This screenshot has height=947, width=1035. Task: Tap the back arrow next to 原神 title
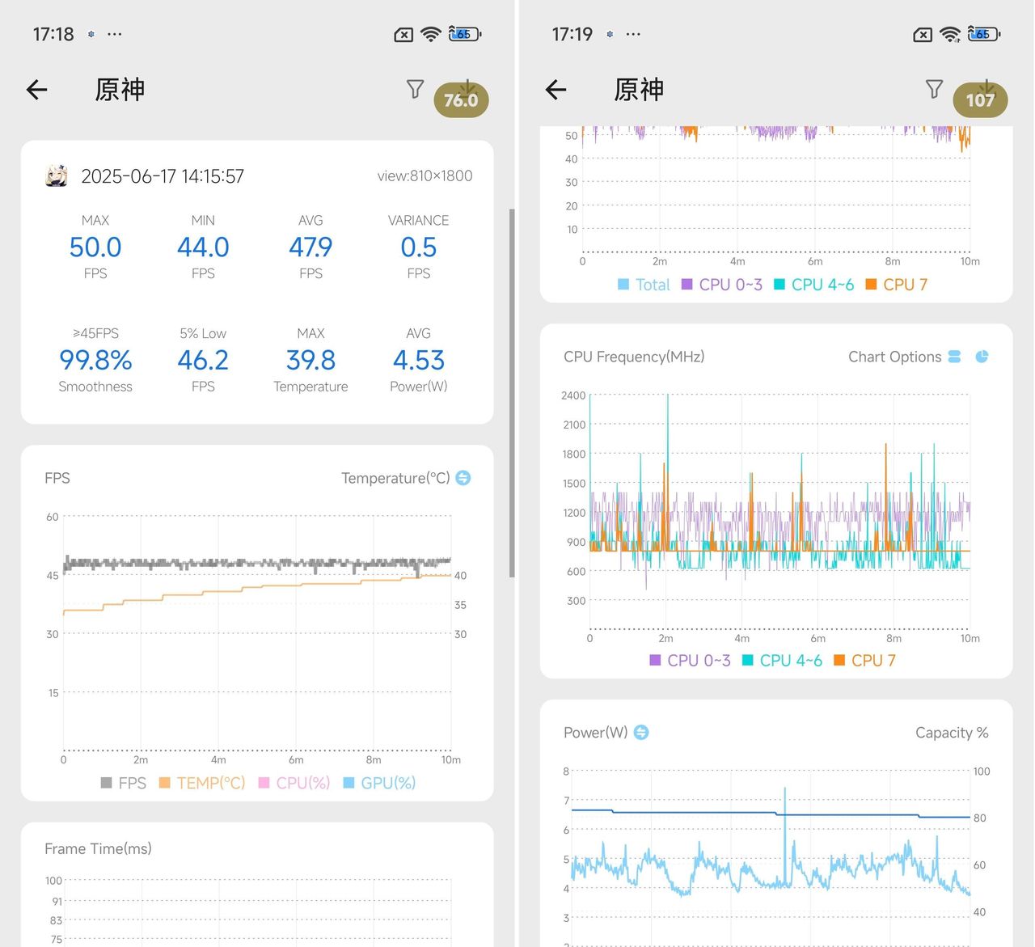click(x=36, y=90)
